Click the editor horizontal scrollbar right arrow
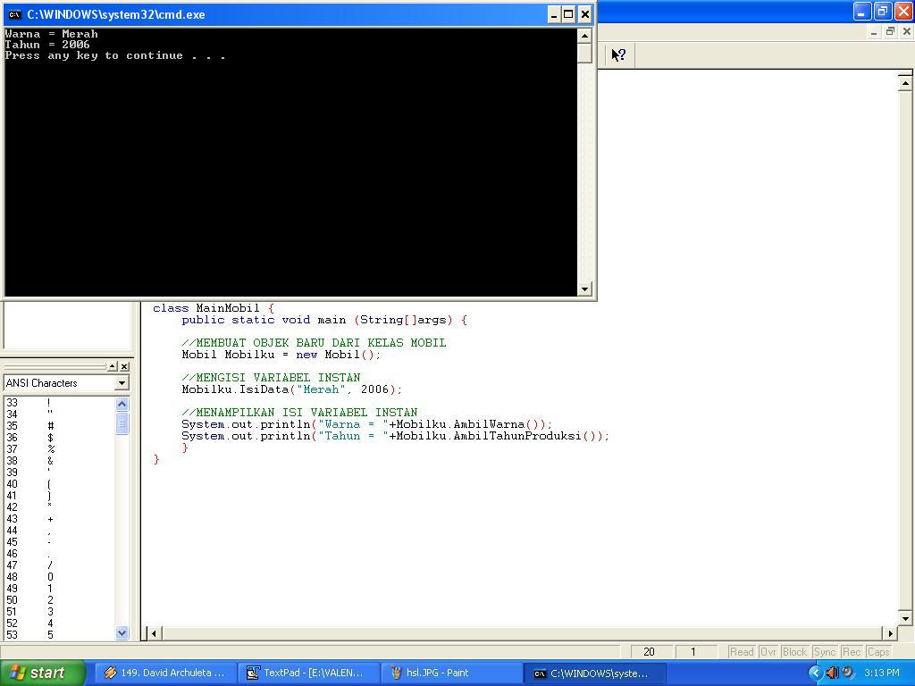 890,633
